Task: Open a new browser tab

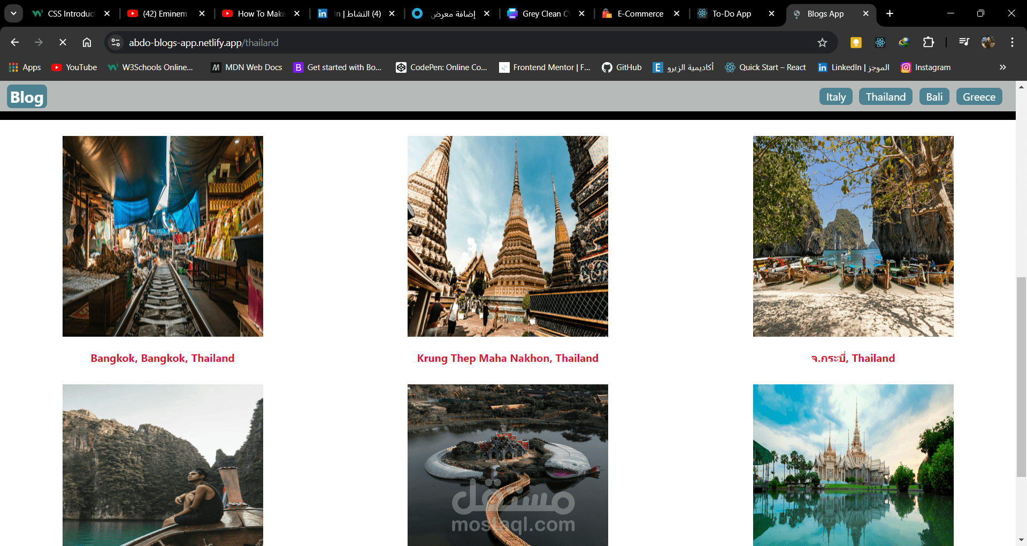Action: tap(890, 13)
